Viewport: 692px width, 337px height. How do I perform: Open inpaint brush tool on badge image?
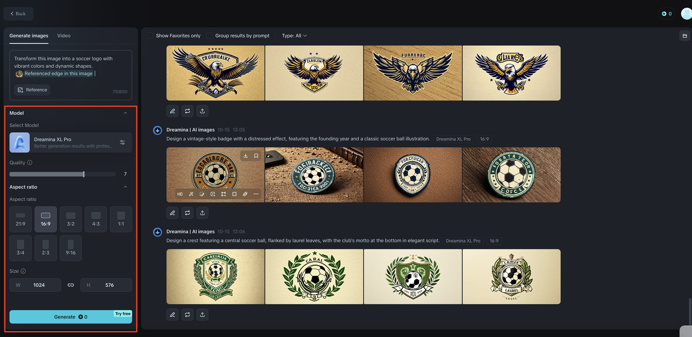click(202, 194)
